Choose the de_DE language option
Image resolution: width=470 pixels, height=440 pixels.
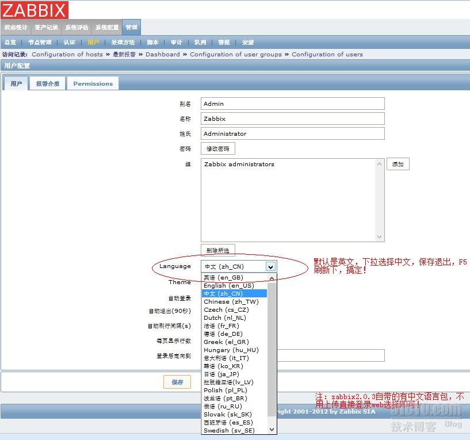tap(234, 334)
